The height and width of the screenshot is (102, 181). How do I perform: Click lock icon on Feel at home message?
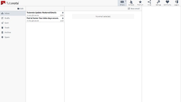[63, 18]
